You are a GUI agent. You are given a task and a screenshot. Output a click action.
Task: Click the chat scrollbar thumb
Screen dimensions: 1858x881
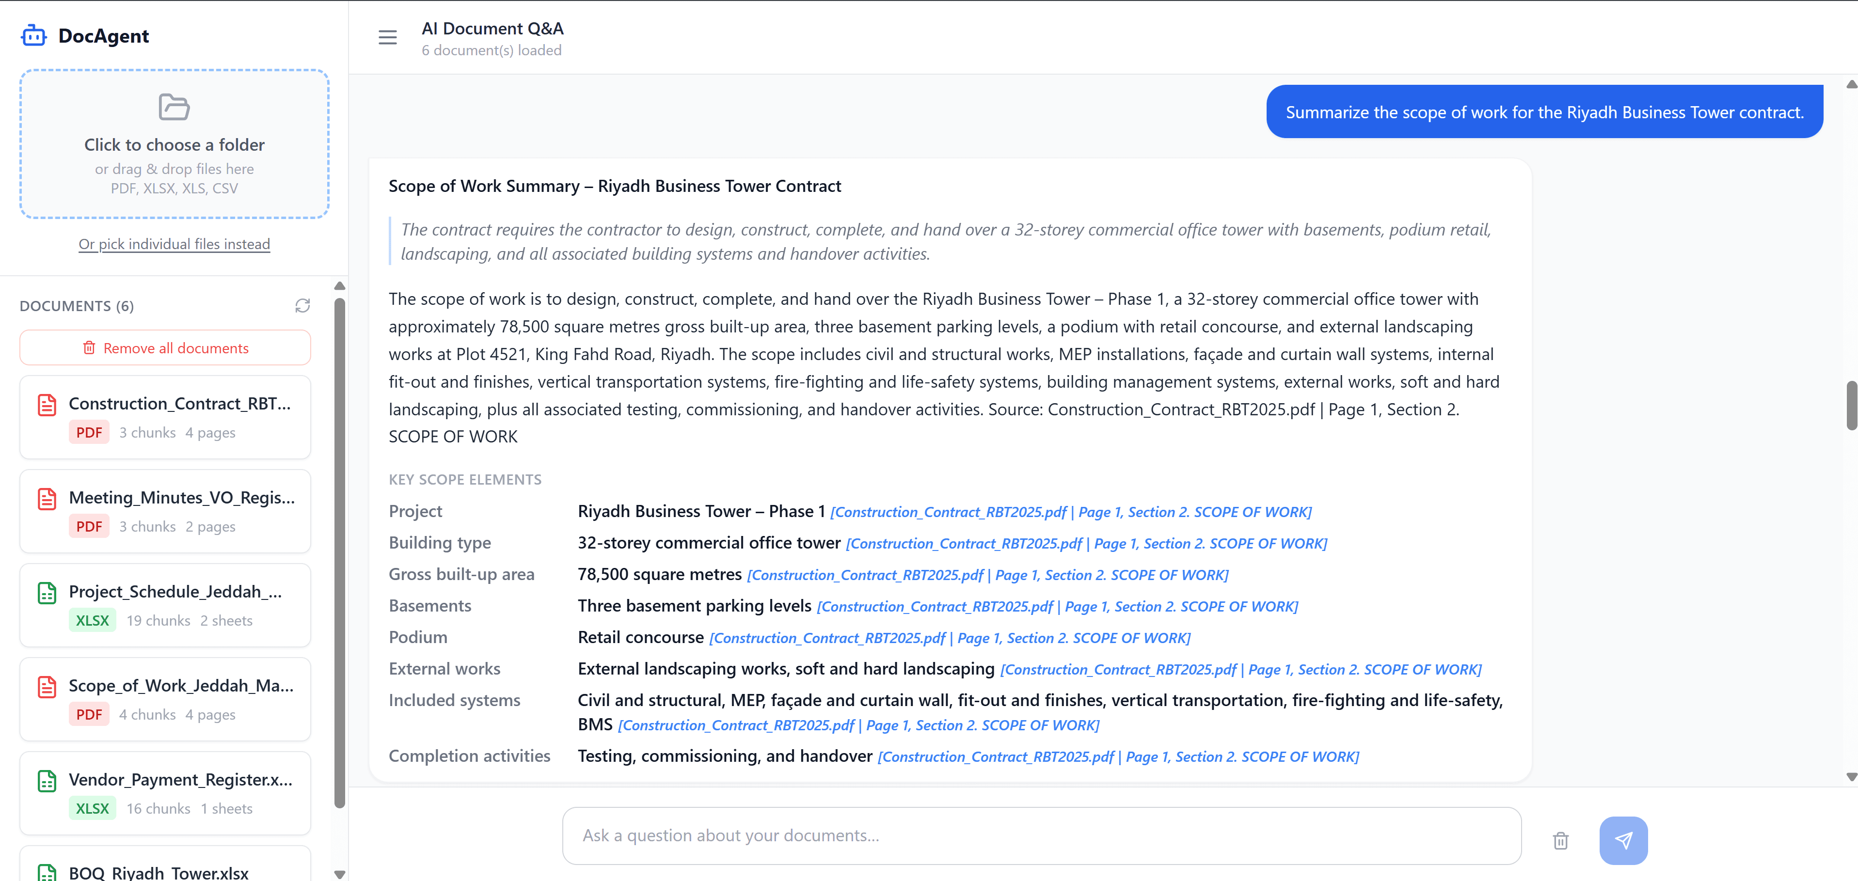[1851, 406]
